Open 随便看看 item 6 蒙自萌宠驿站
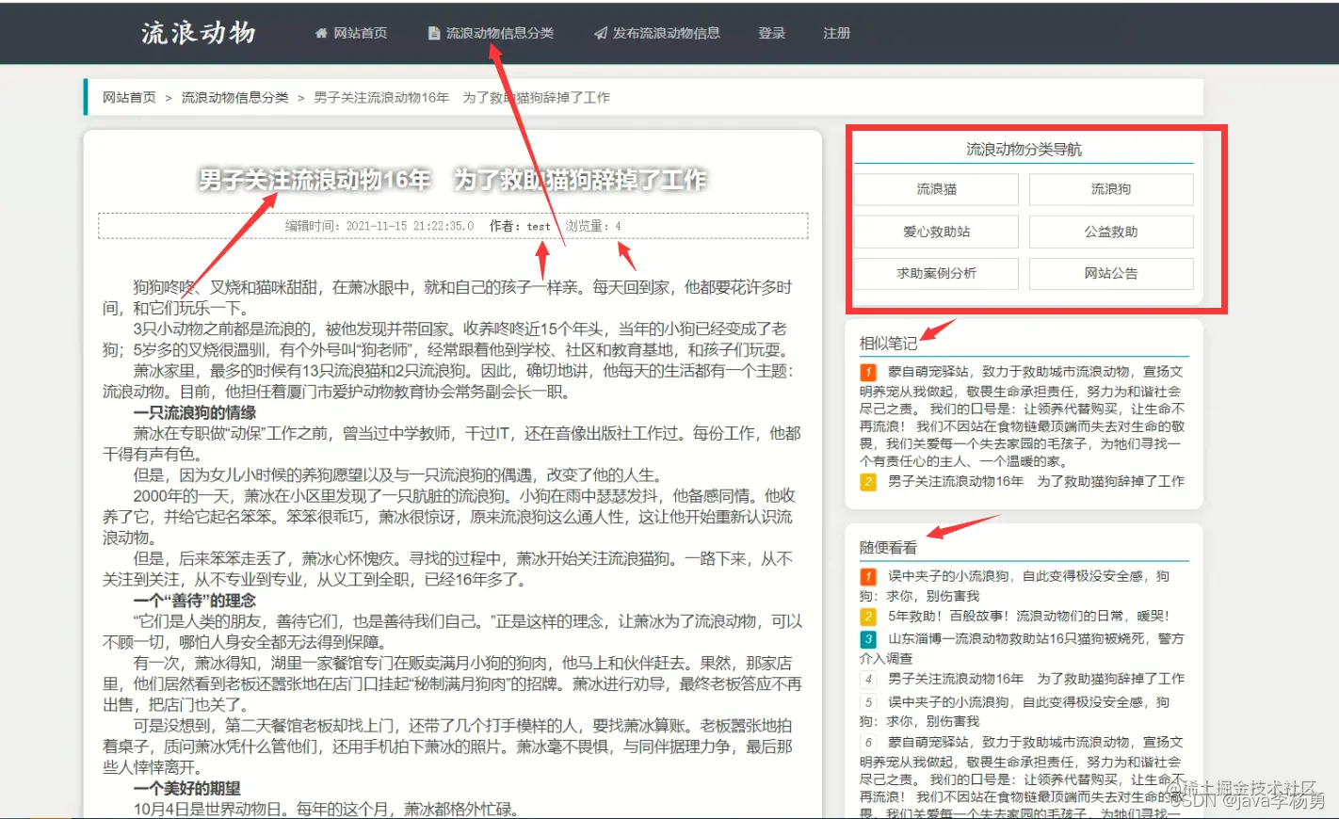 1022,777
